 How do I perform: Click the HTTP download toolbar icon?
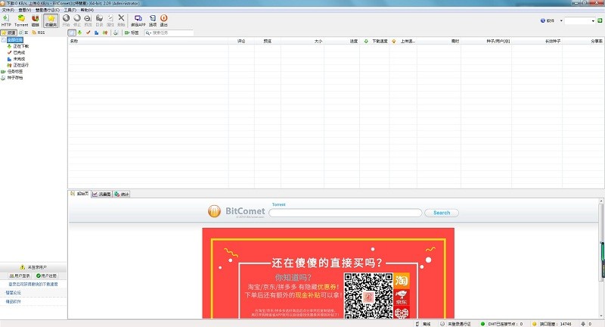[7, 20]
